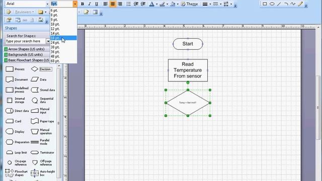Select the Predefined process shape
Viewport: 322px width, 181px height.
(17, 90)
